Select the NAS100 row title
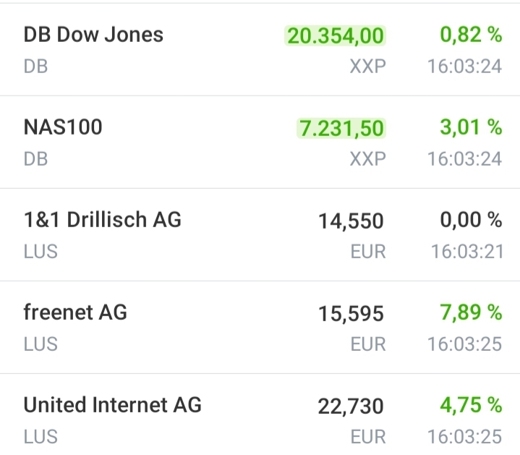 63,127
